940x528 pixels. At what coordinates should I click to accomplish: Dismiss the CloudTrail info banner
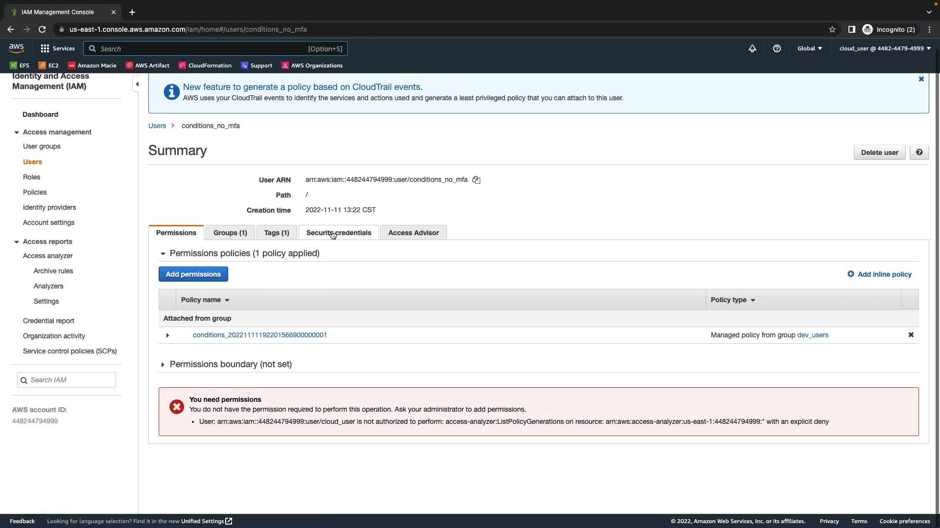click(921, 79)
